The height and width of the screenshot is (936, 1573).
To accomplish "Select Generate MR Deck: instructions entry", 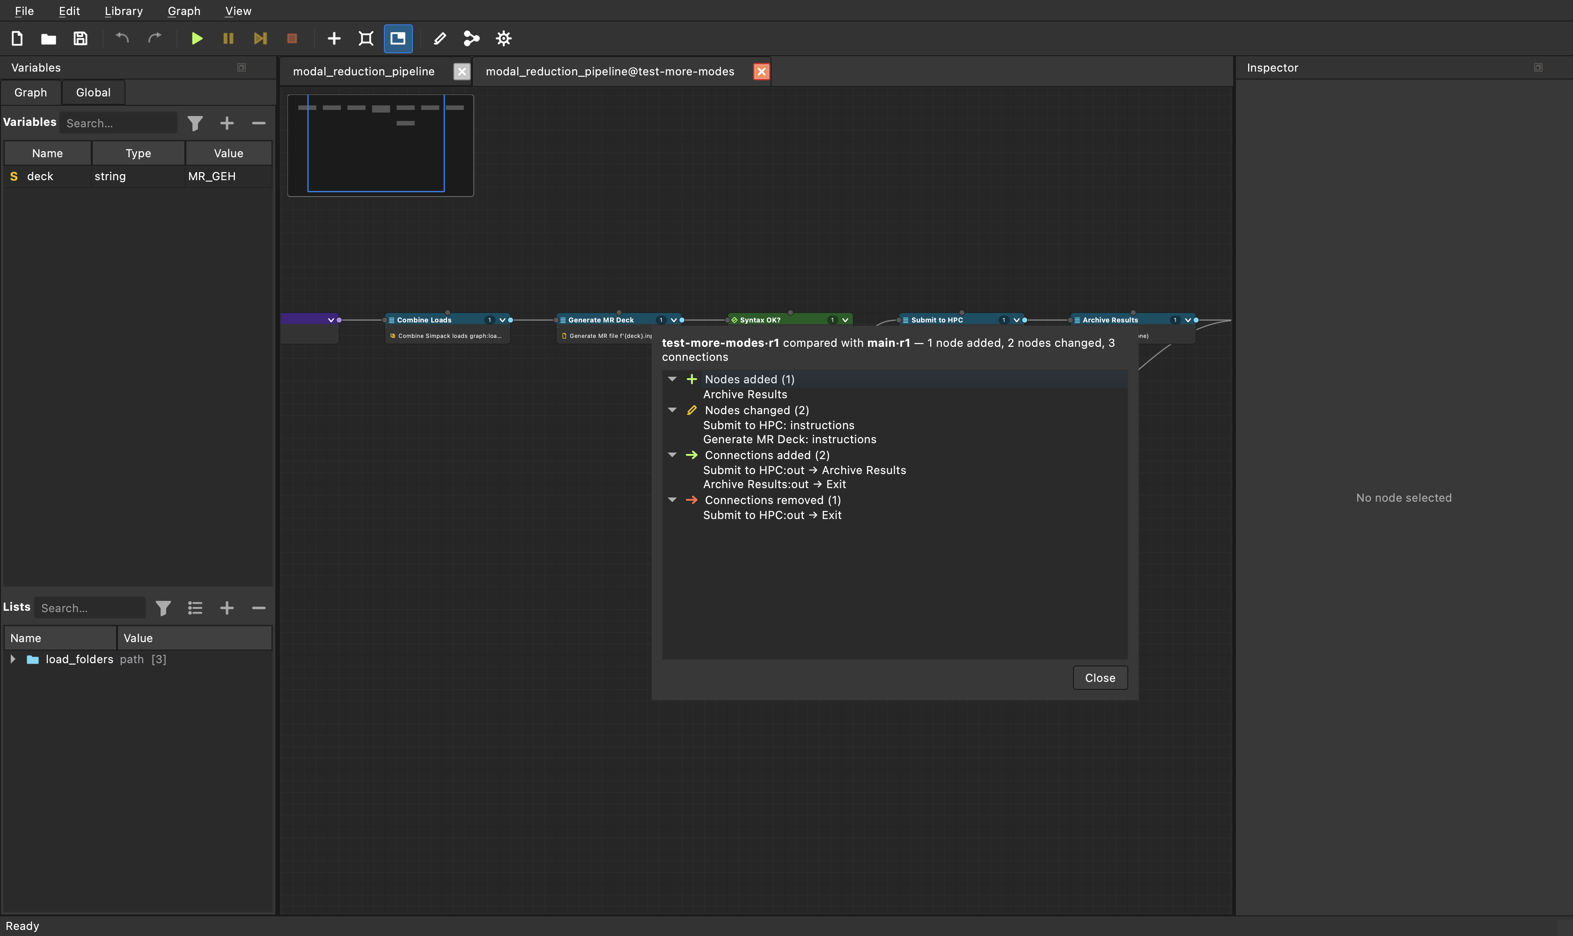I will pos(789,439).
